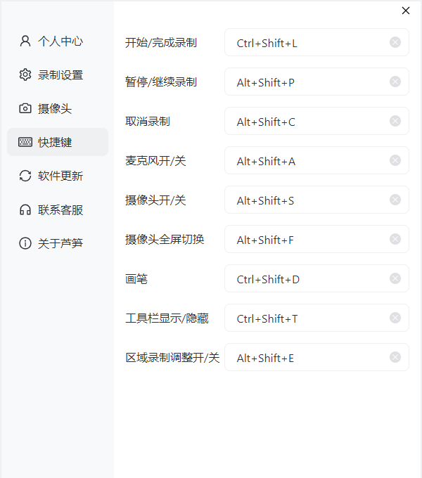
Task: Click the 开始/完成录制 label
Action: point(161,43)
